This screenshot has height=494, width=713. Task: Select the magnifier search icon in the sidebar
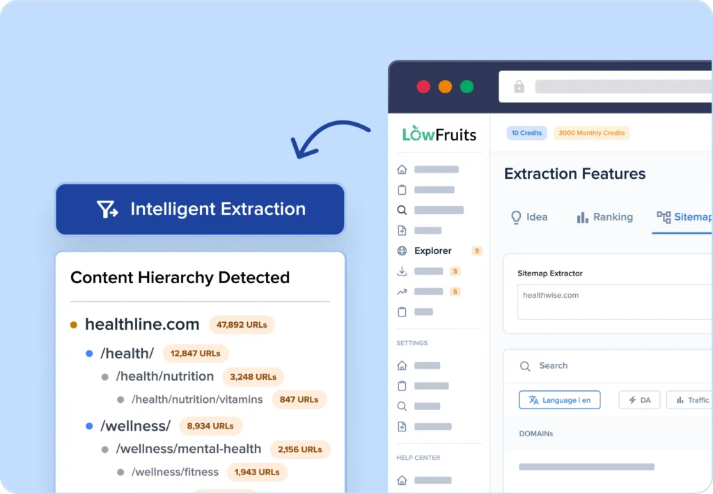click(402, 209)
